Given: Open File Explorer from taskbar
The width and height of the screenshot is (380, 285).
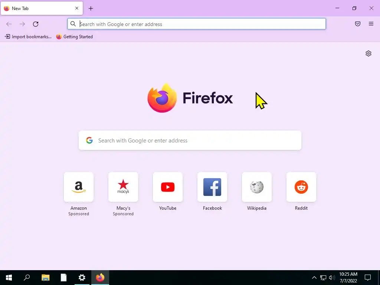Looking at the screenshot, I should pyautogui.click(x=45, y=278).
